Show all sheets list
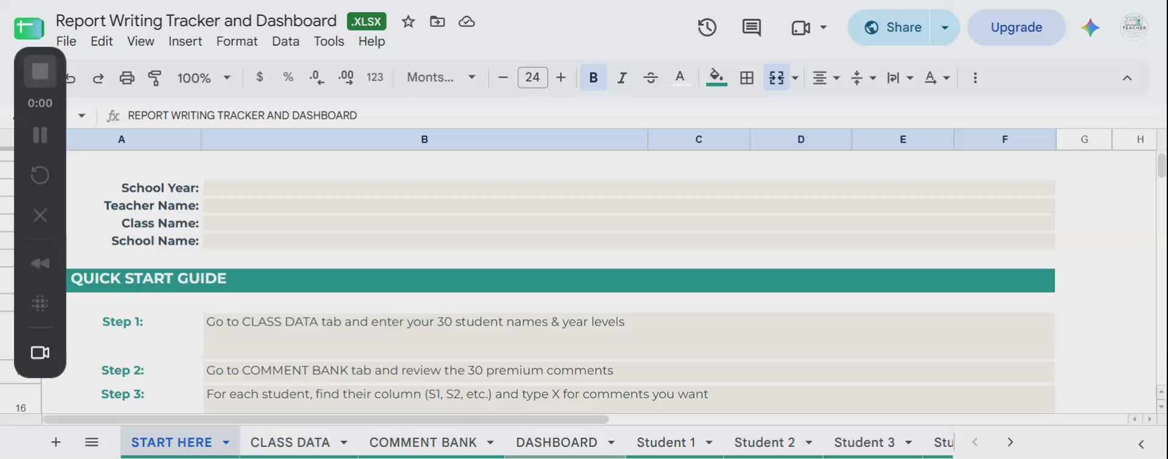 tap(92, 443)
